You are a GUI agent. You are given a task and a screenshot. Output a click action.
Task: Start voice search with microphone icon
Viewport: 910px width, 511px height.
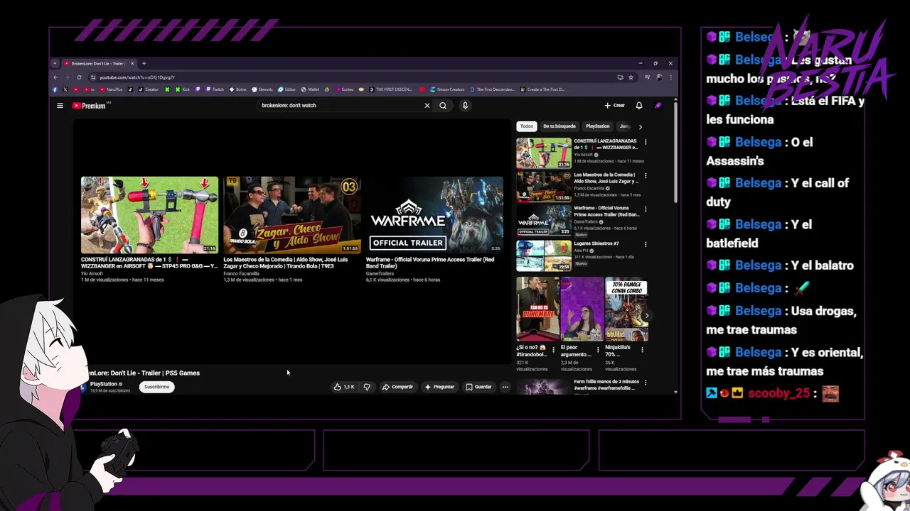[x=465, y=106]
